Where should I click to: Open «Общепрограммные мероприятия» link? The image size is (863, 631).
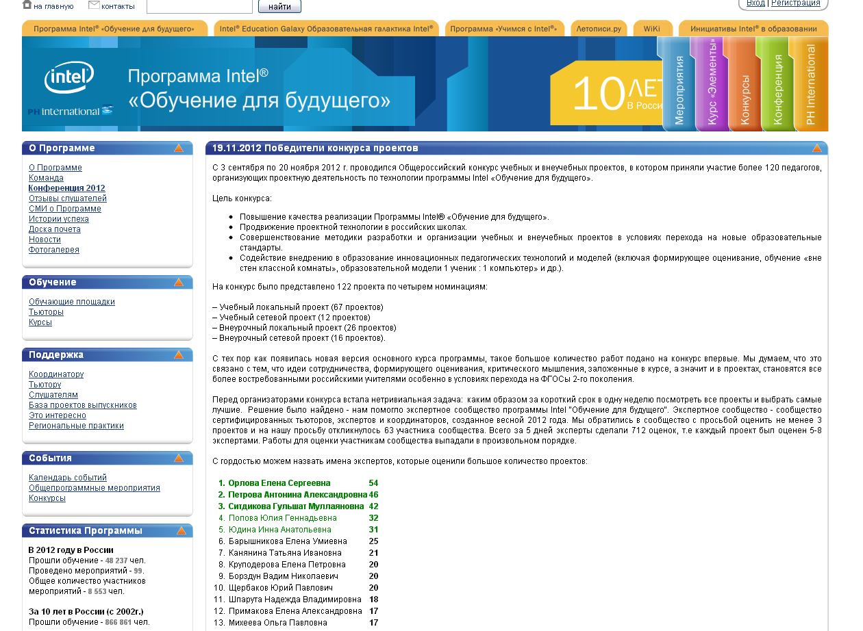[95, 488]
